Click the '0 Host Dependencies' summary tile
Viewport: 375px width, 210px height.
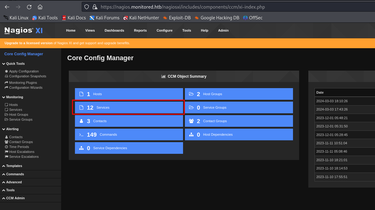click(x=239, y=134)
